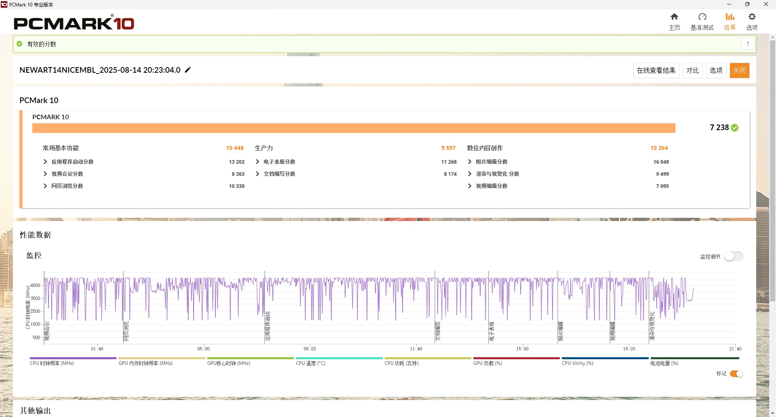Viewport: 776px width, 417px height.
Task: Click the 选项 button beside 对比
Action: coord(716,70)
